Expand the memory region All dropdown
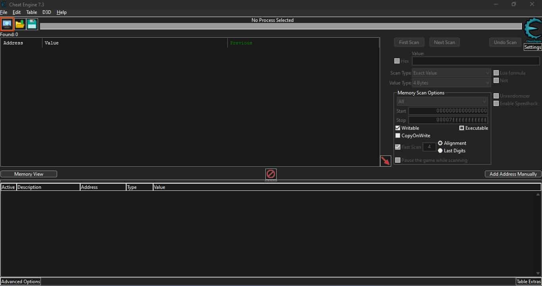Screen dimensions: 542x286 pyautogui.click(x=442, y=102)
